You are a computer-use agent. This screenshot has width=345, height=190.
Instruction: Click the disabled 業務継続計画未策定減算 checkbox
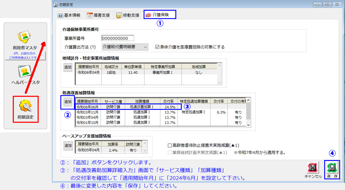click(x=170, y=153)
